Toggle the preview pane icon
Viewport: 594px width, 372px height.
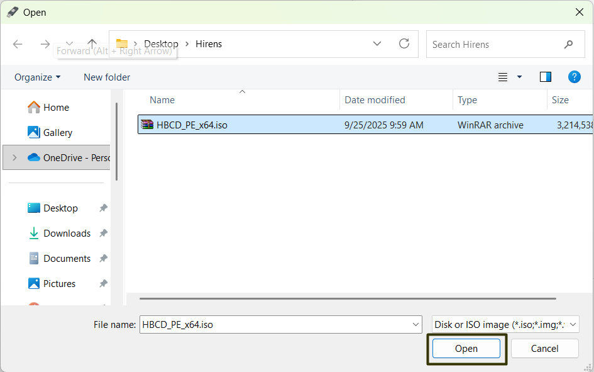545,77
